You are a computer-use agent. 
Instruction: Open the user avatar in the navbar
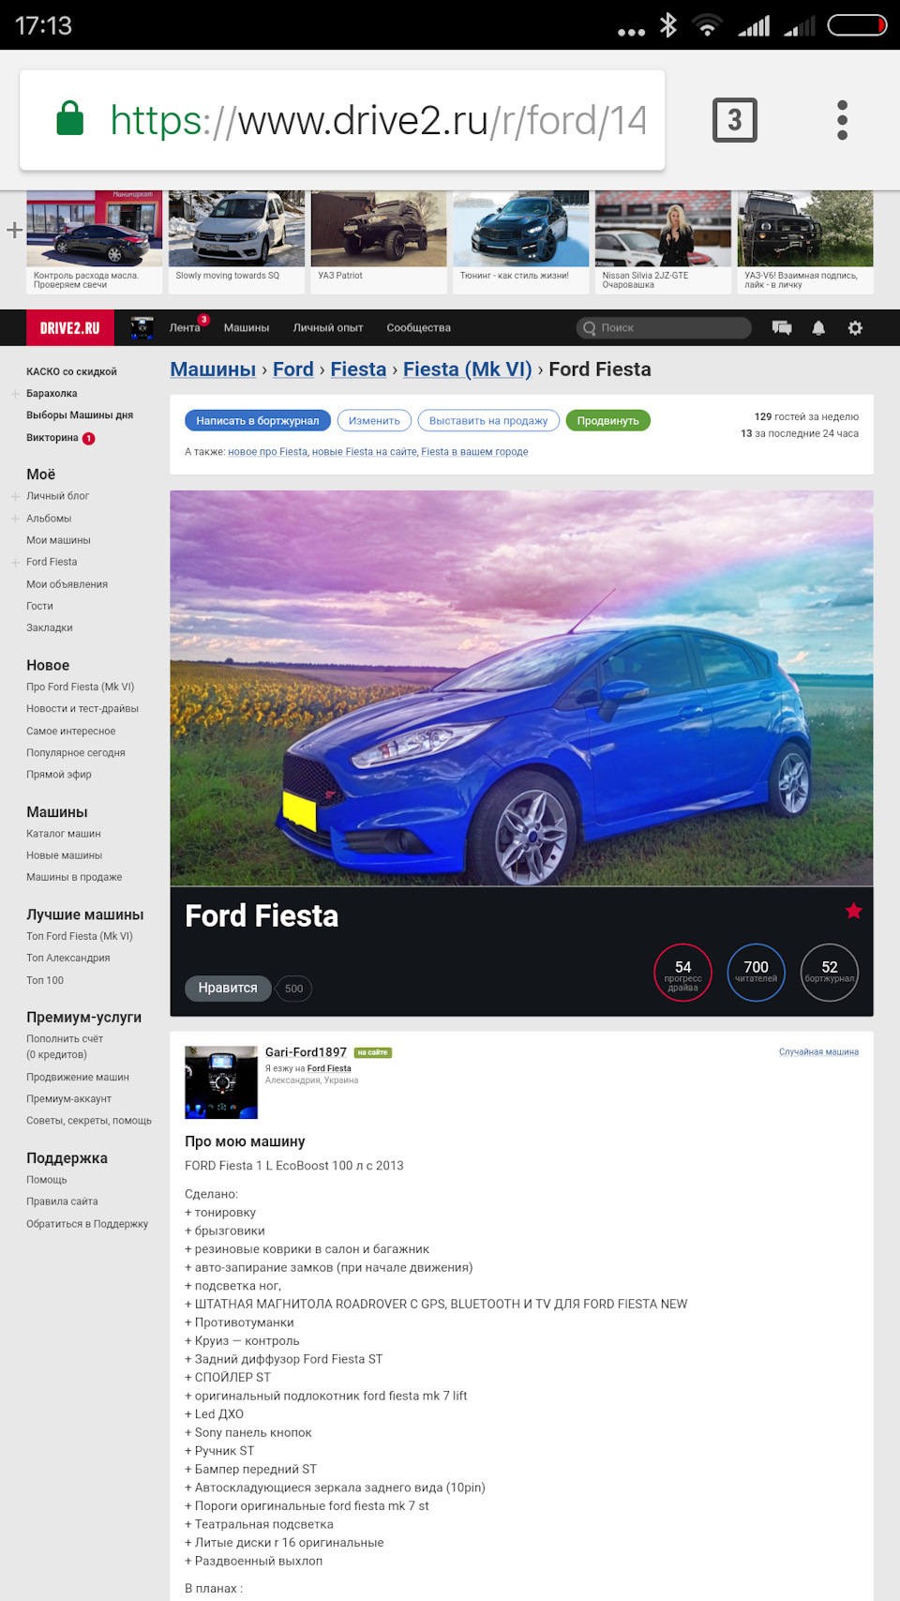pos(142,328)
